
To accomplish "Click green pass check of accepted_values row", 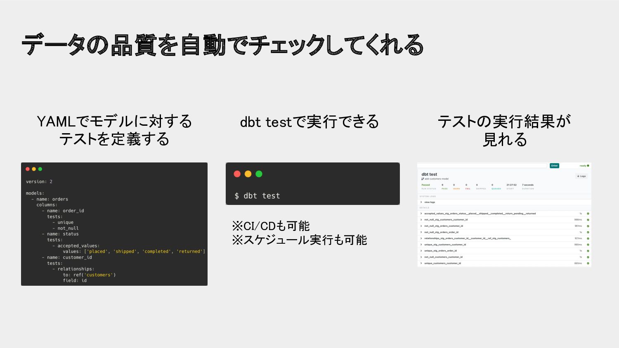I will click(588, 214).
